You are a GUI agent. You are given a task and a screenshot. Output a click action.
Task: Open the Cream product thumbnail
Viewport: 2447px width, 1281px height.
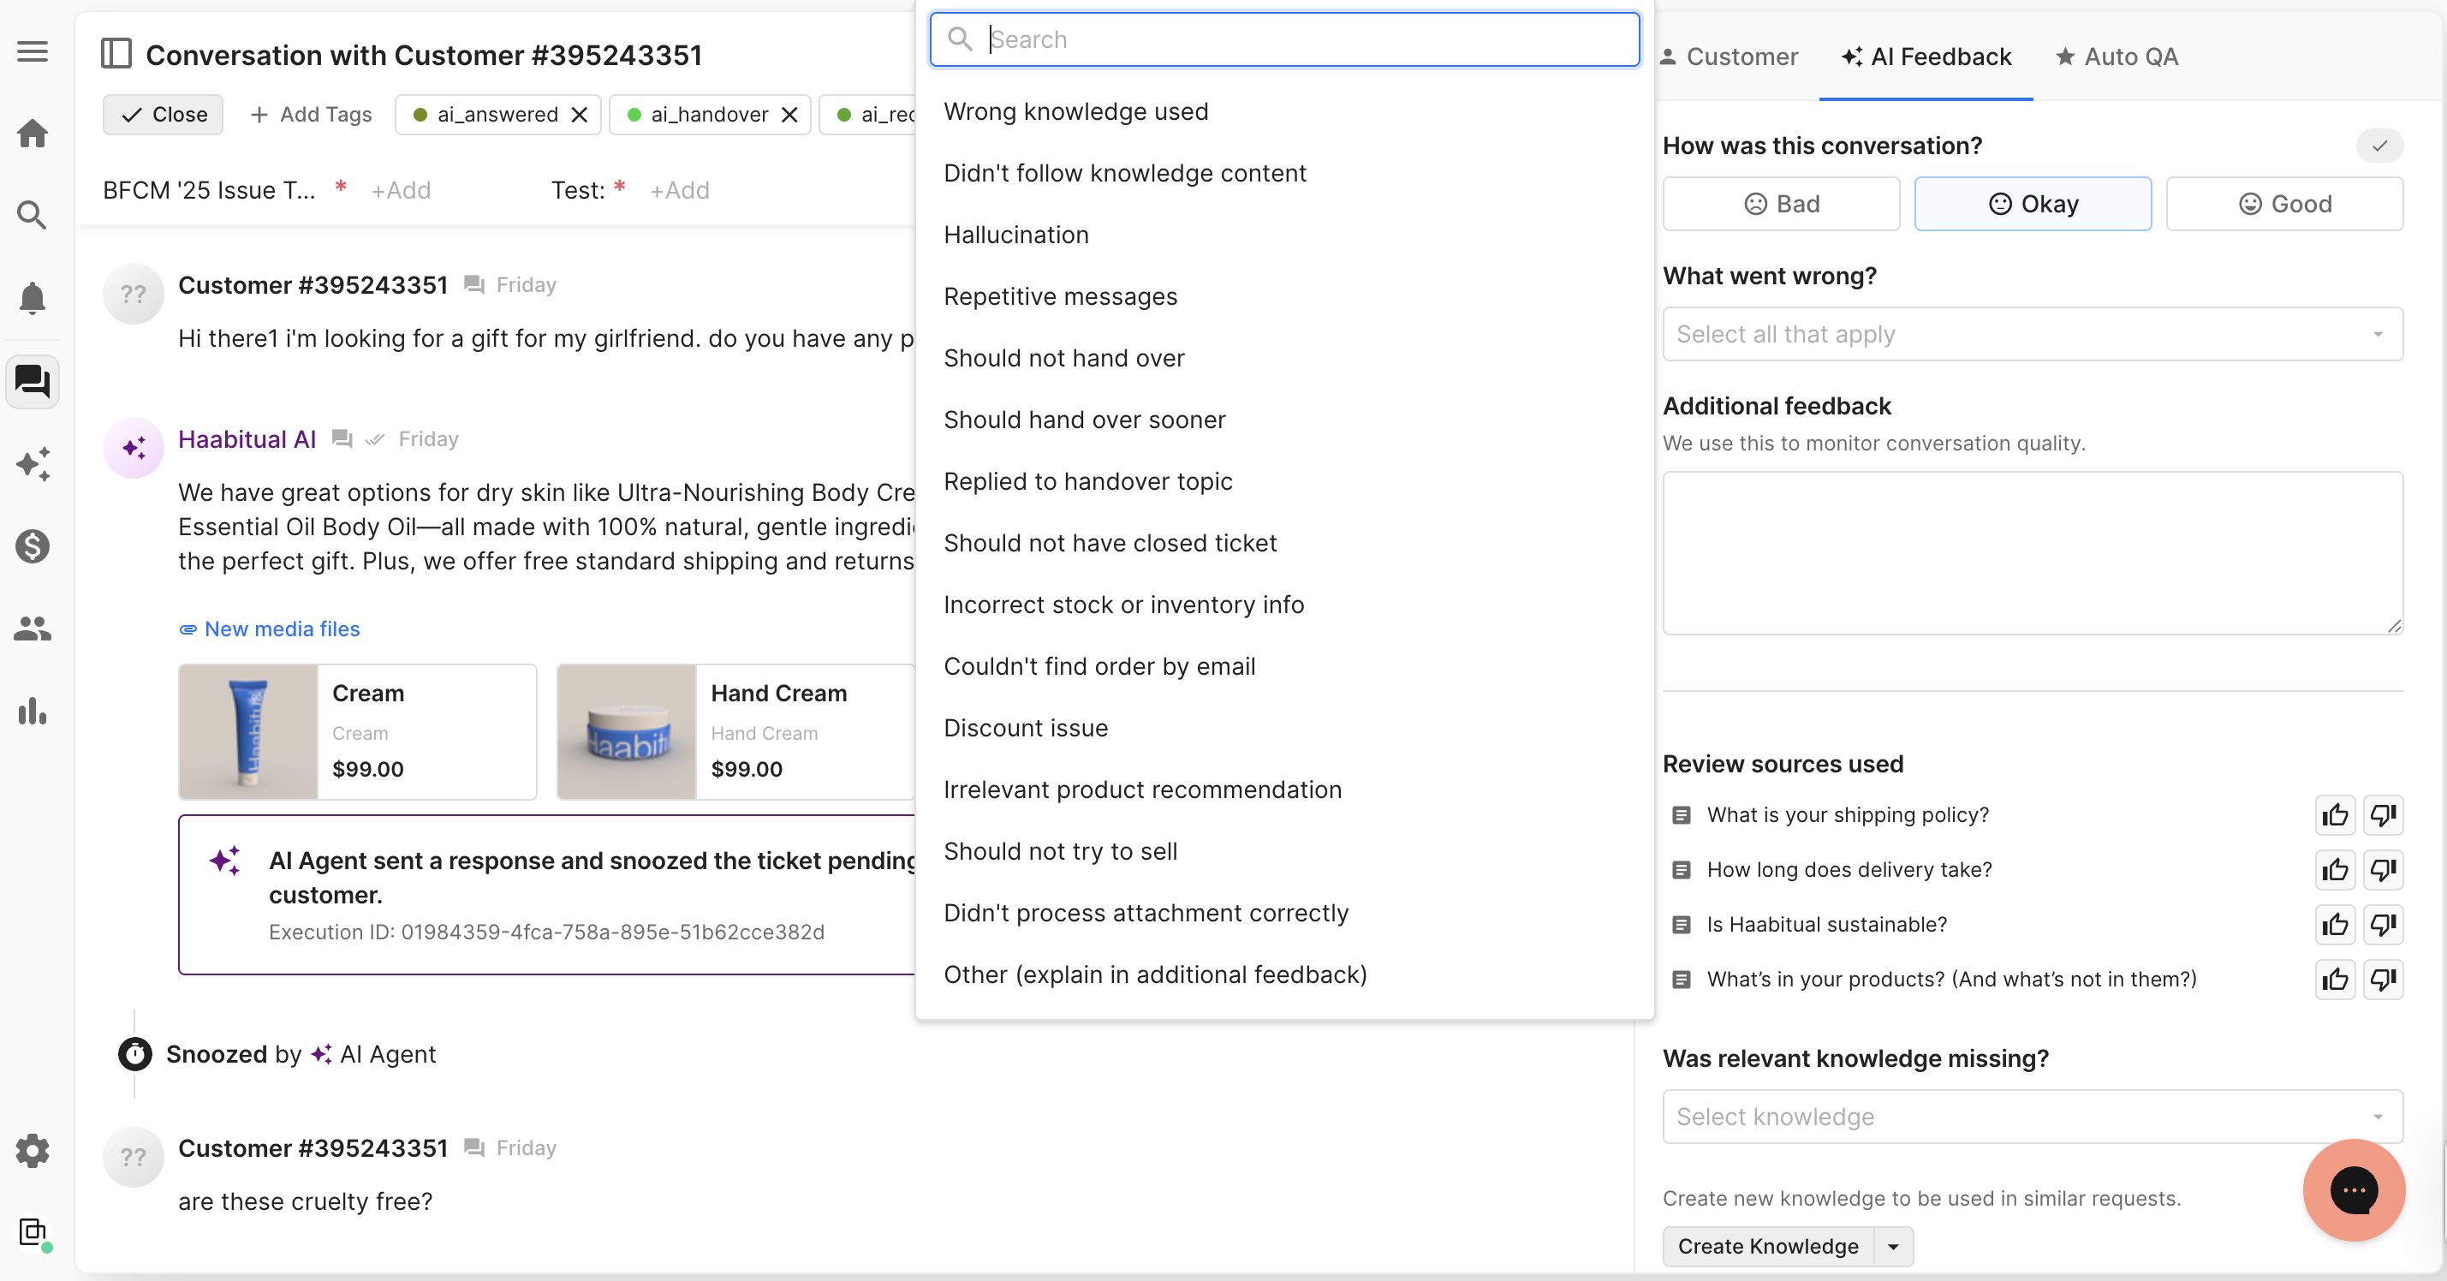tap(249, 732)
